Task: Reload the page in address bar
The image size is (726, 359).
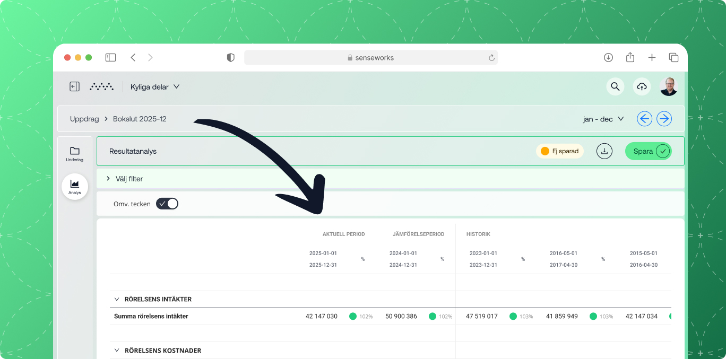Action: (x=491, y=58)
